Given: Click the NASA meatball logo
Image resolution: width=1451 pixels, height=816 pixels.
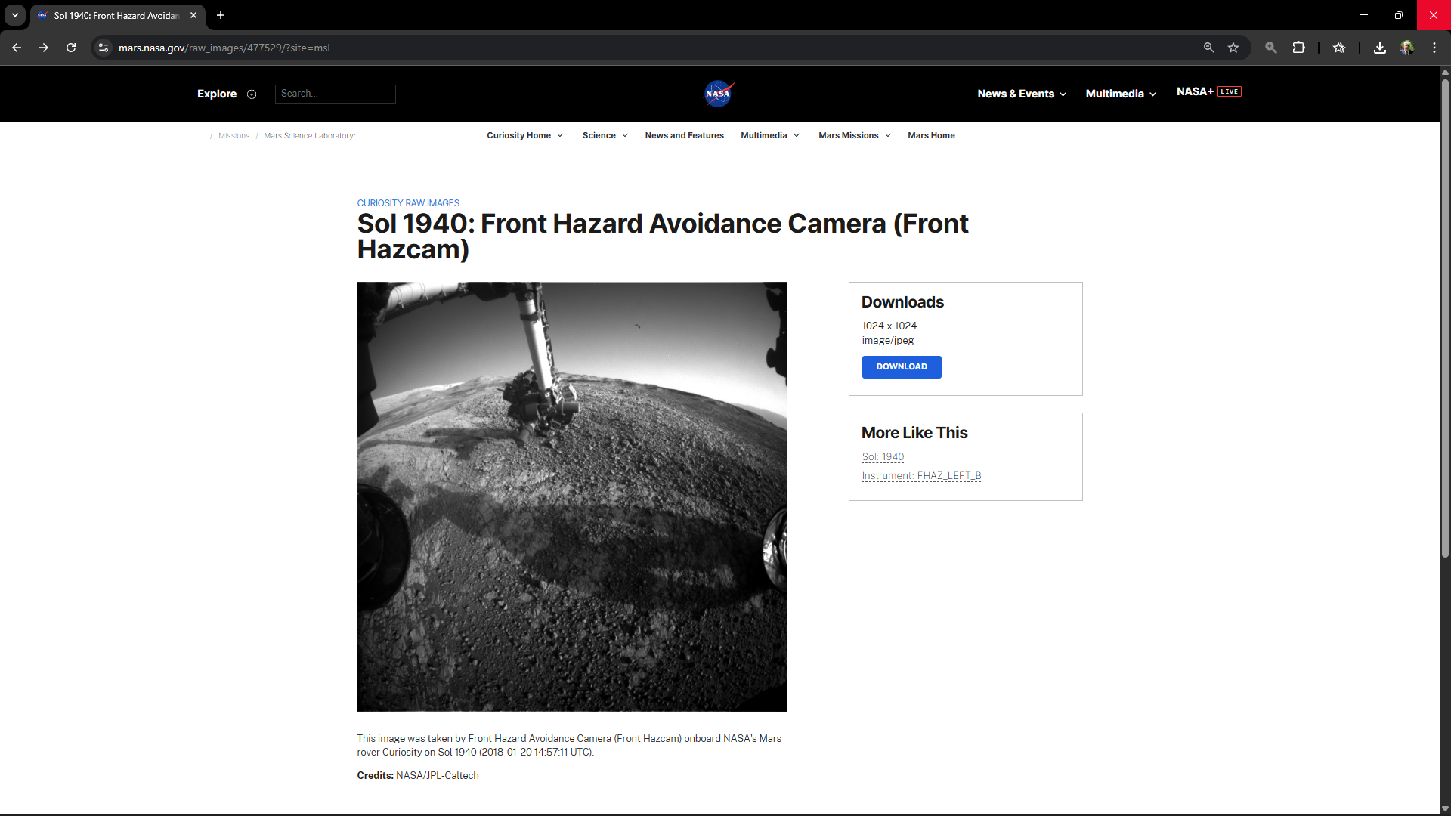Looking at the screenshot, I should (x=718, y=94).
